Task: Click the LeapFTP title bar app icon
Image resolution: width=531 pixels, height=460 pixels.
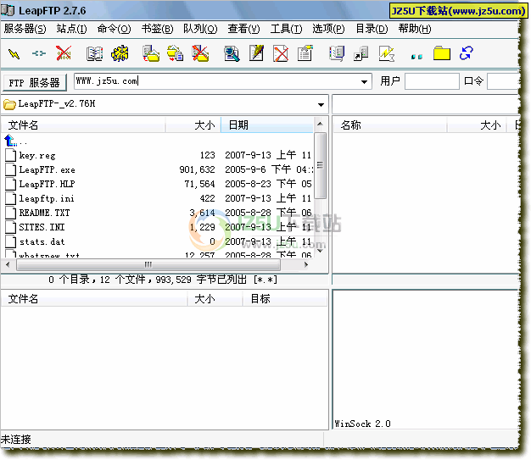Action: point(8,10)
